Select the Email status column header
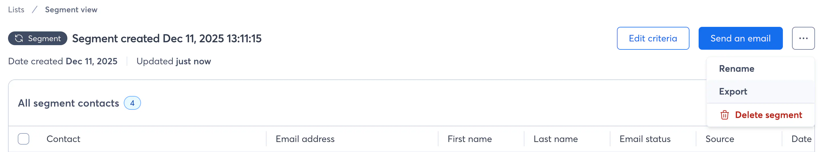Screen dimensions: 827x152 click(x=645, y=139)
